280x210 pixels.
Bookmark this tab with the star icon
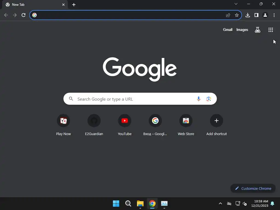pos(237,15)
